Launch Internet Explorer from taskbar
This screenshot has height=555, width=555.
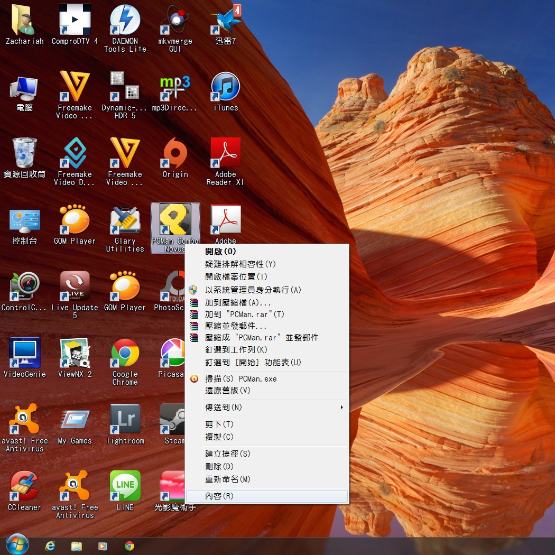tap(50, 546)
